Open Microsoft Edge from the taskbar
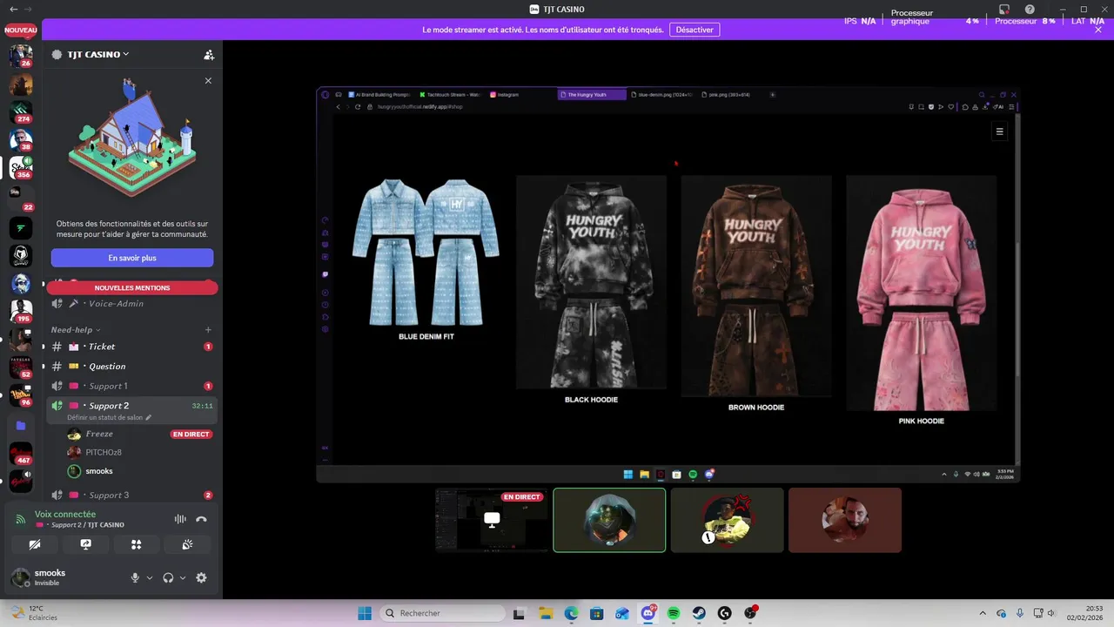Image resolution: width=1114 pixels, height=627 pixels. tap(571, 613)
